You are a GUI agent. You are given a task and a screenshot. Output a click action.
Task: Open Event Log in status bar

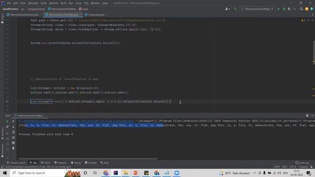point(302,163)
